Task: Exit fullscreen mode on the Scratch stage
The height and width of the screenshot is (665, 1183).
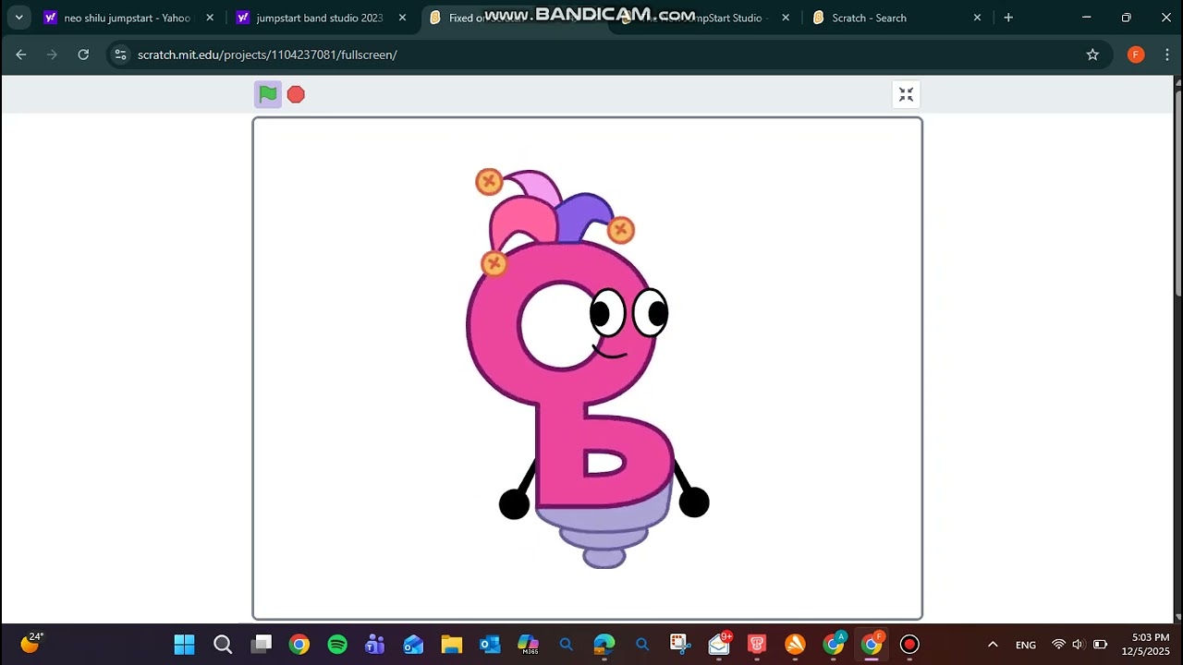Action: pos(906,94)
